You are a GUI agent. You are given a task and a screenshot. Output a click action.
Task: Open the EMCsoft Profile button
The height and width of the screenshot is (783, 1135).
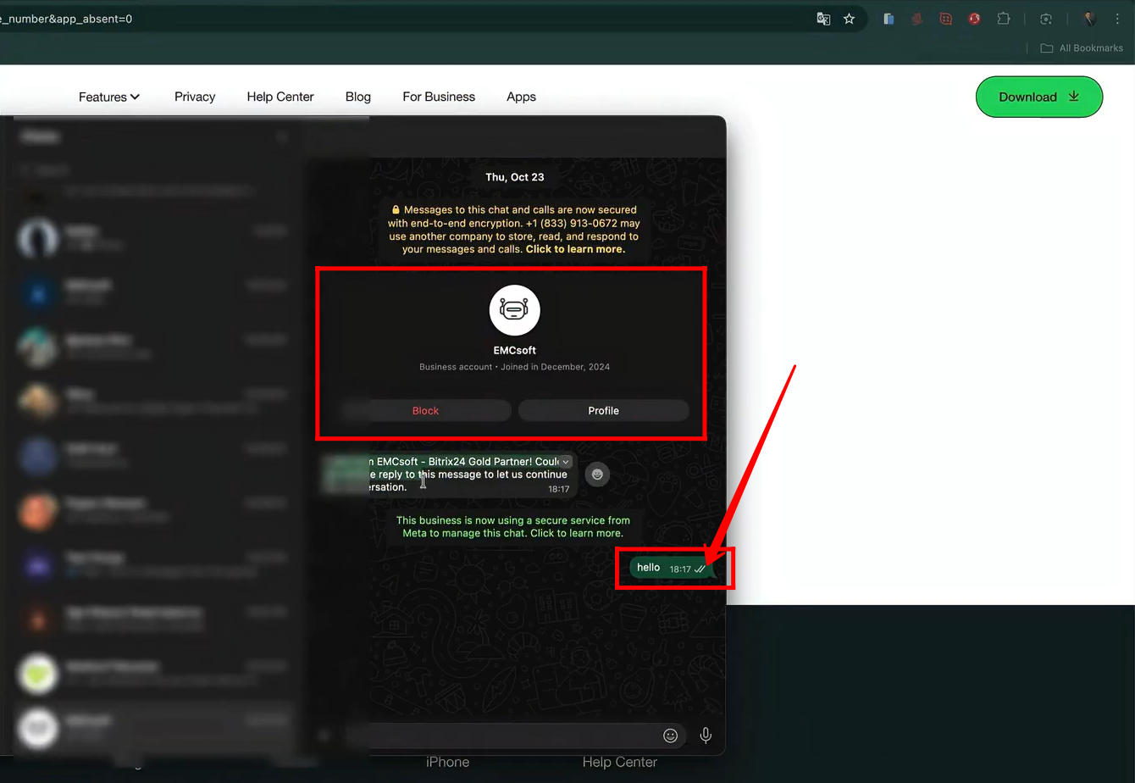[x=603, y=410]
